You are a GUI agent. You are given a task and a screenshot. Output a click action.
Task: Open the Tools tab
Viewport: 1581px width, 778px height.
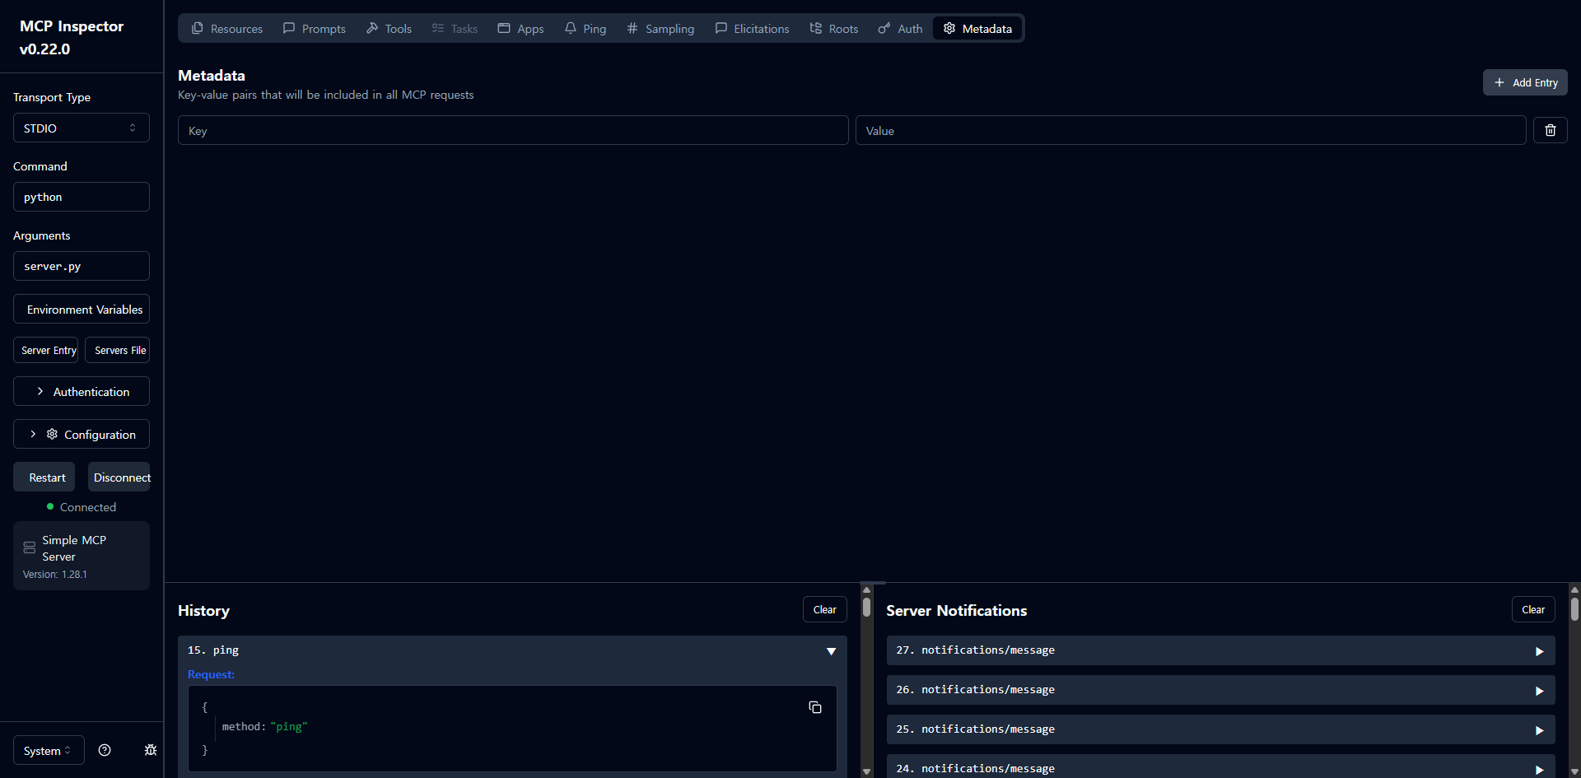click(389, 29)
